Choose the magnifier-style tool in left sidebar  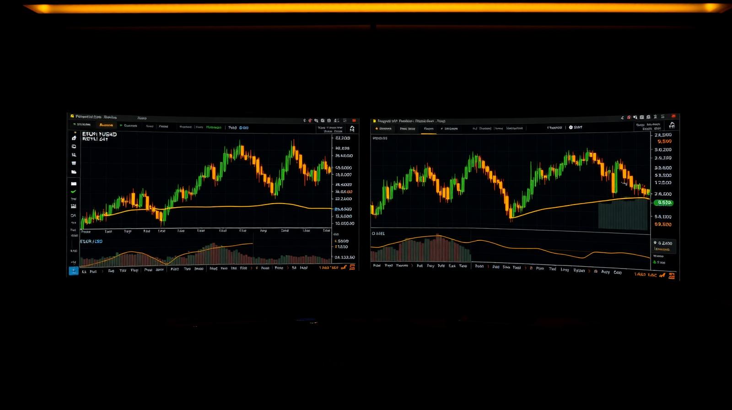[74, 155]
